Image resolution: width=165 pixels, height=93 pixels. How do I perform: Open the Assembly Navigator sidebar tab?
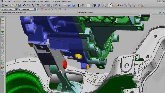(x=3, y=21)
